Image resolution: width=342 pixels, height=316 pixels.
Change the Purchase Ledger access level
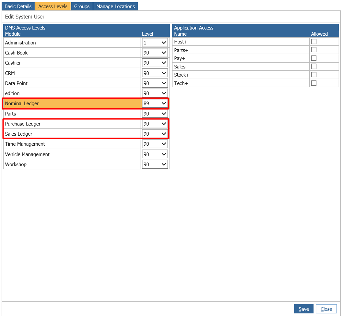click(x=155, y=124)
